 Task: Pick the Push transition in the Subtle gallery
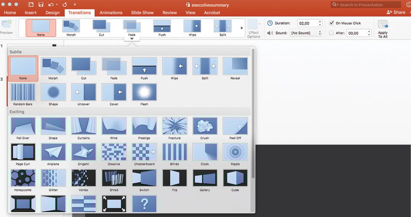point(144,68)
